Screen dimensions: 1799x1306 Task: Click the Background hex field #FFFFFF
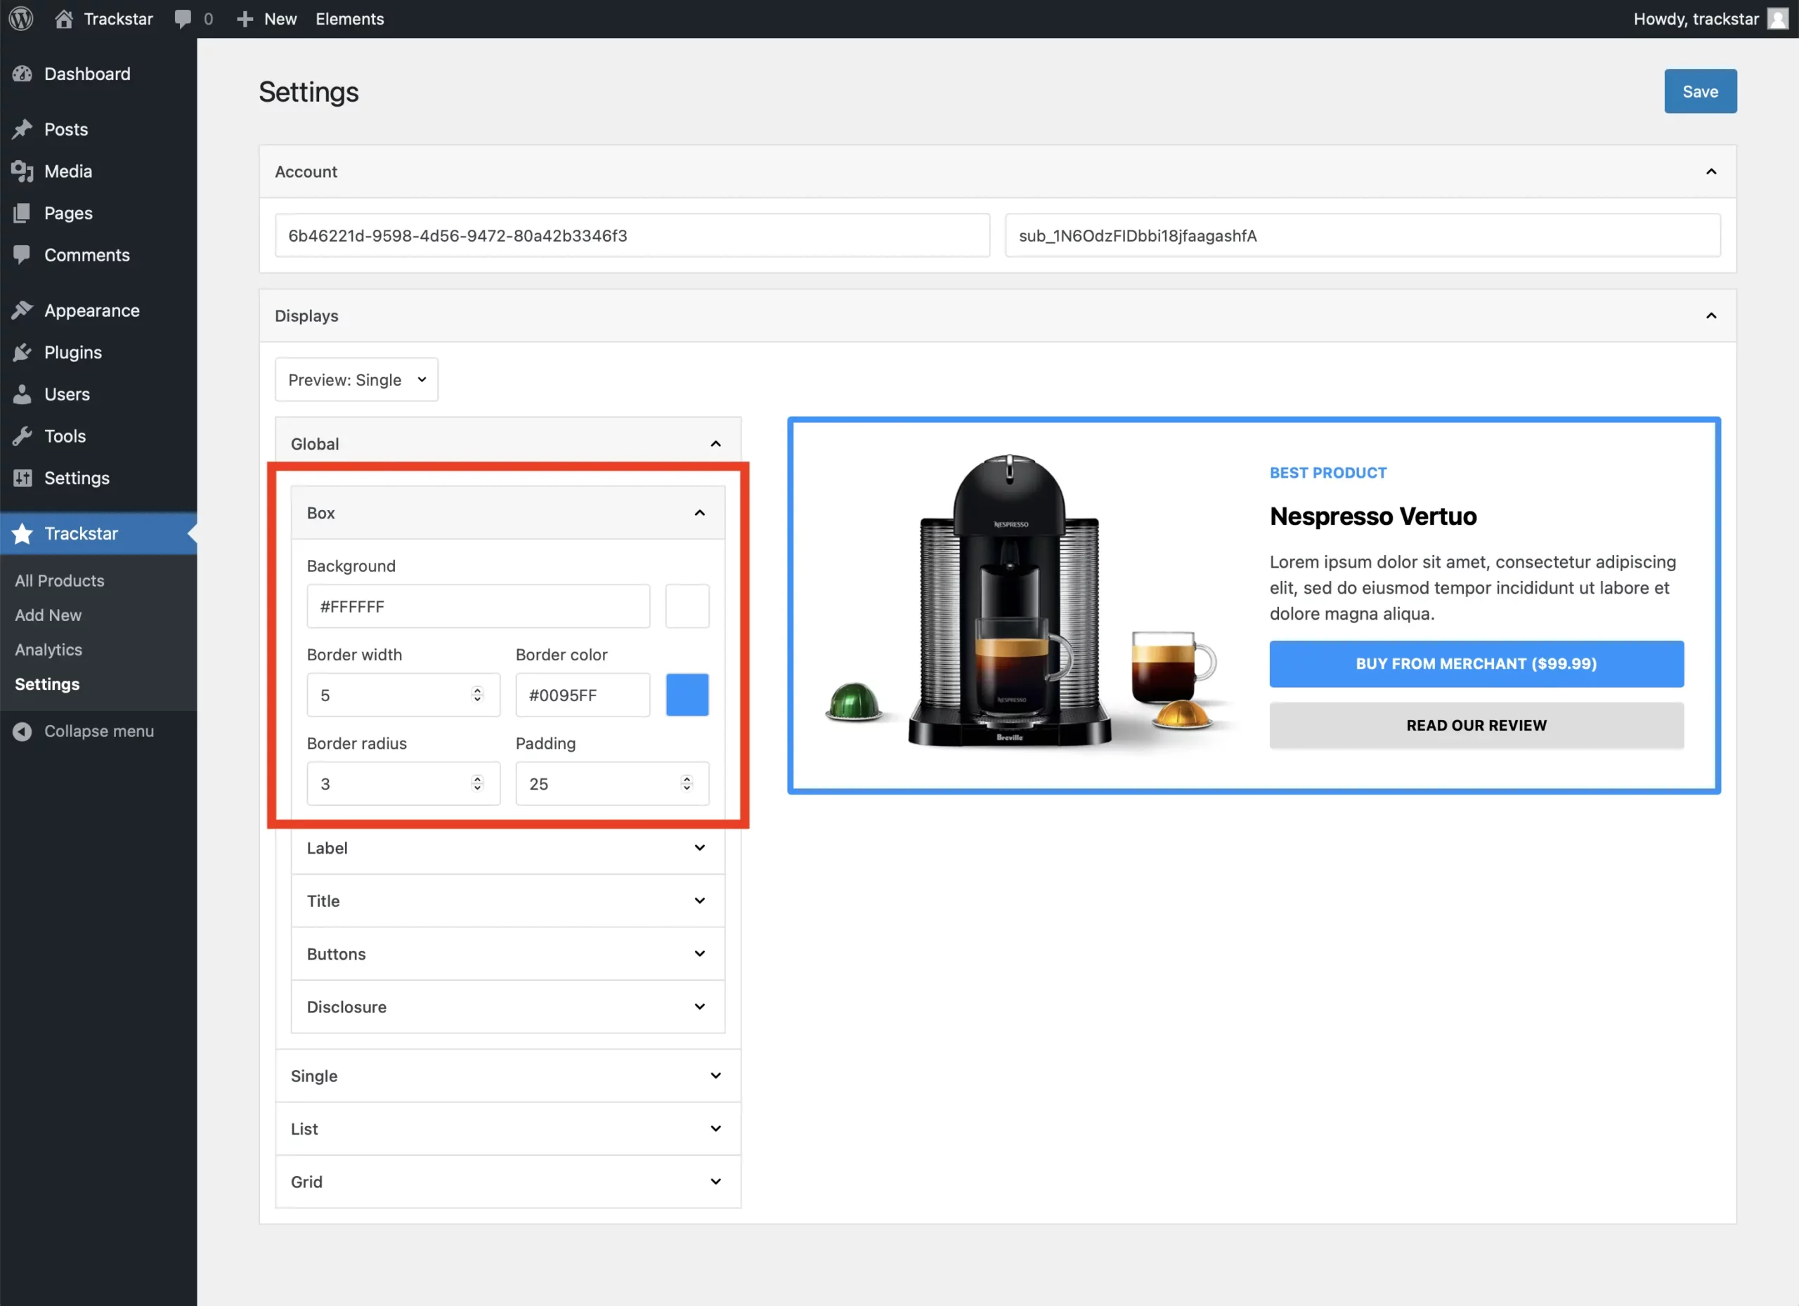pos(479,606)
